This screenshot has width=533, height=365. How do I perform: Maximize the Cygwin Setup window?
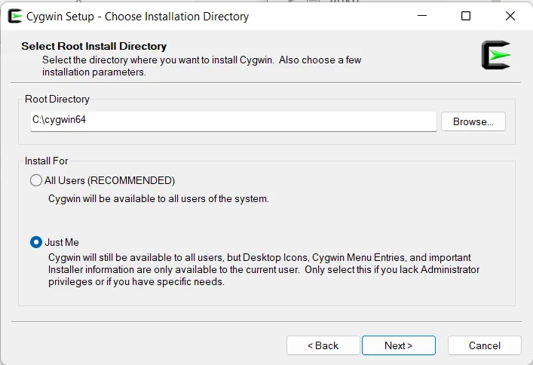click(x=466, y=16)
